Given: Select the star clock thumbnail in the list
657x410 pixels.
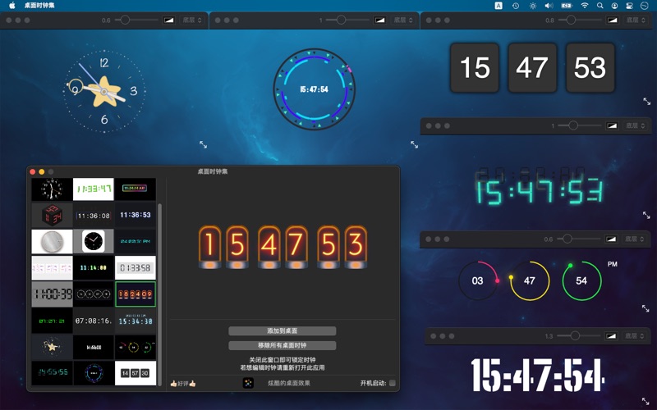Looking at the screenshot, I should (x=52, y=347).
